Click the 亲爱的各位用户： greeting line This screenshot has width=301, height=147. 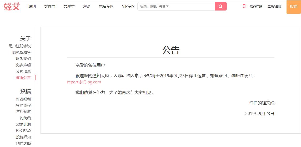[x=92, y=65]
